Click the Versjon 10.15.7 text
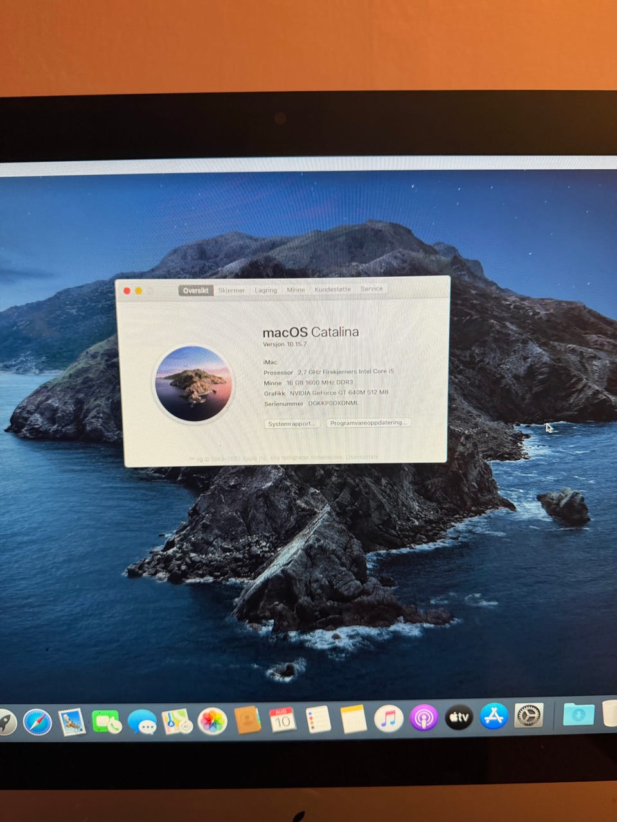Screen dimensions: 617x822 [285, 344]
